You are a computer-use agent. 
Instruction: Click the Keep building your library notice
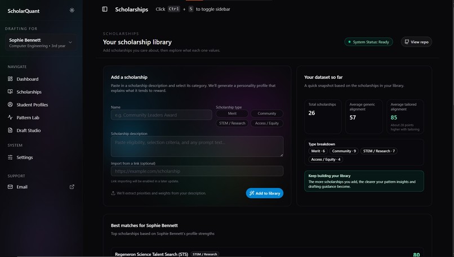pyautogui.click(x=364, y=181)
